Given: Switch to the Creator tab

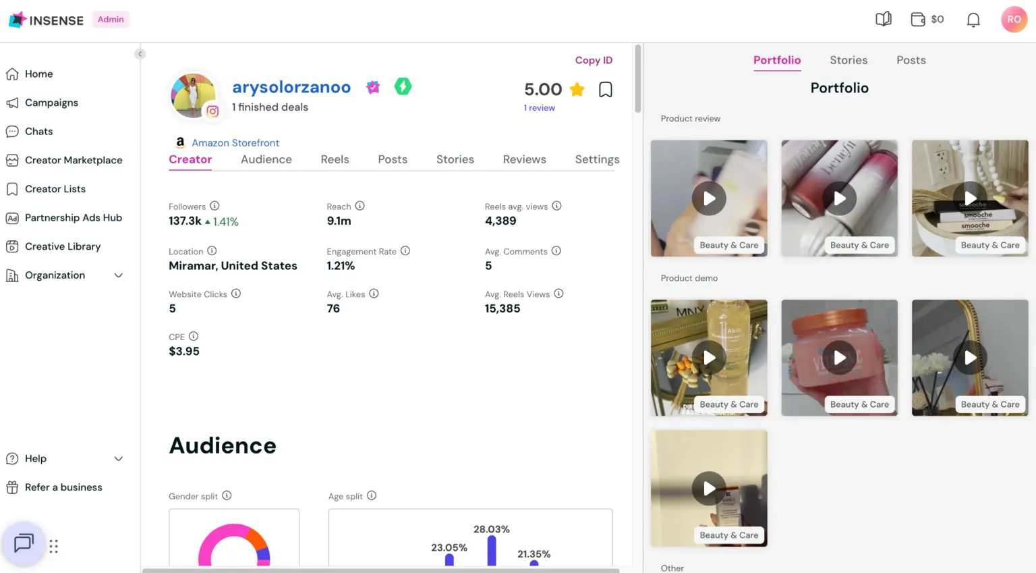Looking at the screenshot, I should (190, 159).
